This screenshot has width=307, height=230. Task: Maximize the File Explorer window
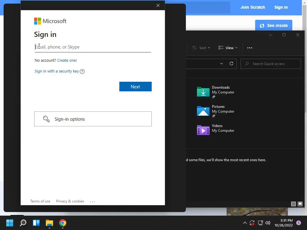click(284, 35)
